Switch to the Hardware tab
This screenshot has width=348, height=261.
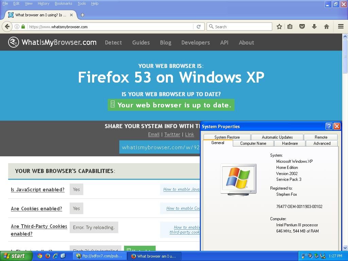[x=290, y=143]
